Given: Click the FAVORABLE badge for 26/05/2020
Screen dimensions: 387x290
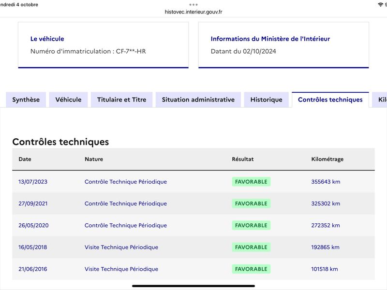Looking at the screenshot, I should click(251, 225).
